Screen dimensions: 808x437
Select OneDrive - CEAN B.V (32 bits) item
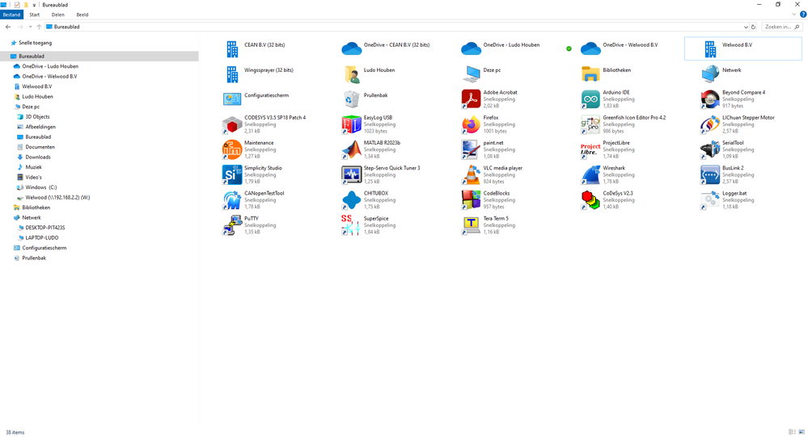[x=386, y=48]
